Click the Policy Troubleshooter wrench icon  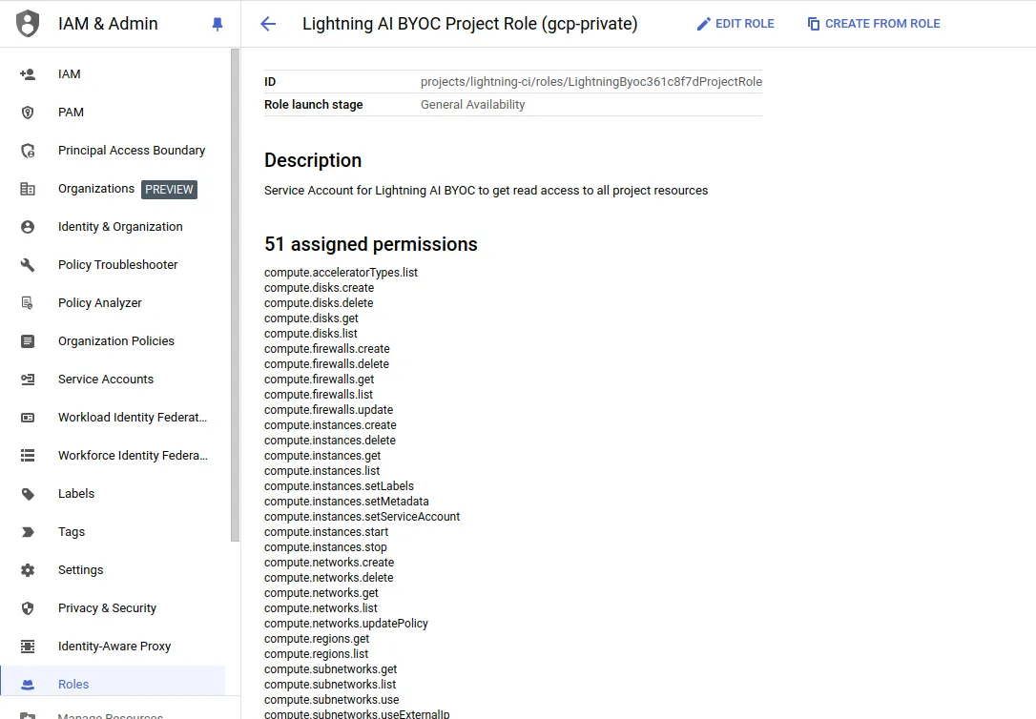(x=28, y=265)
